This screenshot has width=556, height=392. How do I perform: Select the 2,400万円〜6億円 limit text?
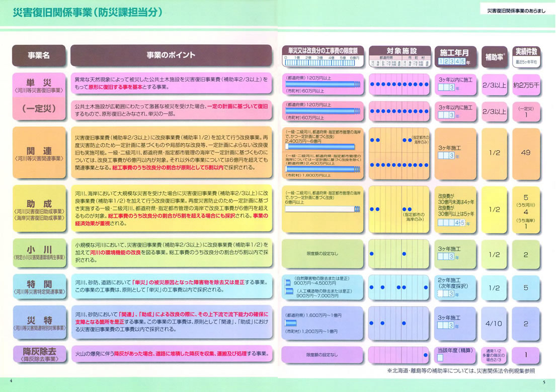click(x=303, y=141)
